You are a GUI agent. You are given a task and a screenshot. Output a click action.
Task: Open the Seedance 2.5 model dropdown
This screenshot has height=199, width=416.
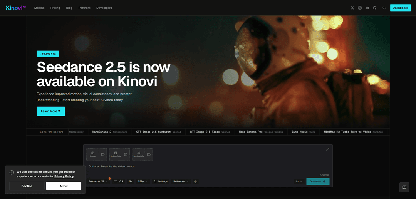coord(98,182)
